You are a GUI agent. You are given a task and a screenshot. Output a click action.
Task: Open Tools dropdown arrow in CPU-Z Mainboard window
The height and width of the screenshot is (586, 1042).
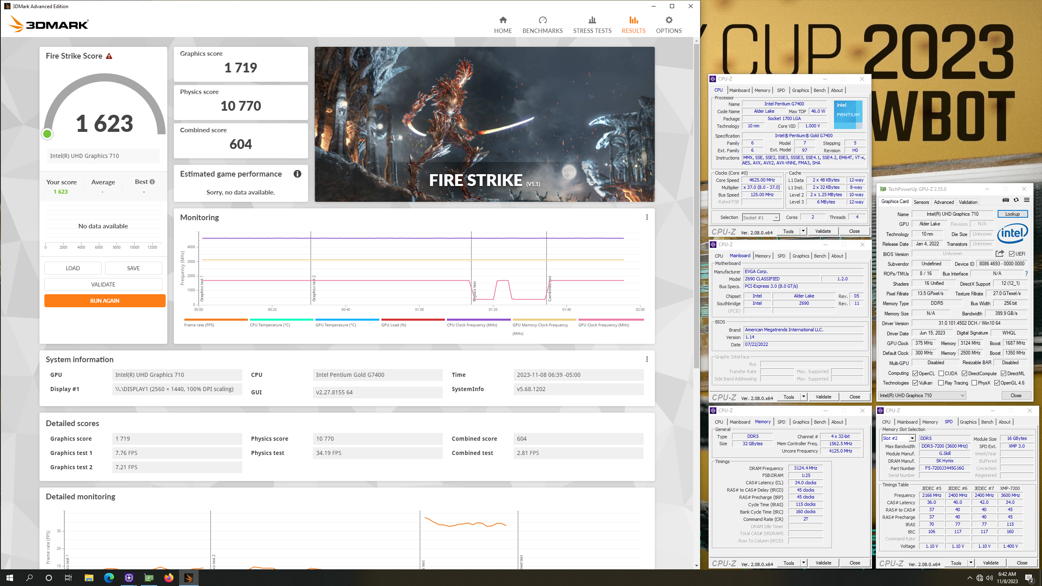[803, 397]
